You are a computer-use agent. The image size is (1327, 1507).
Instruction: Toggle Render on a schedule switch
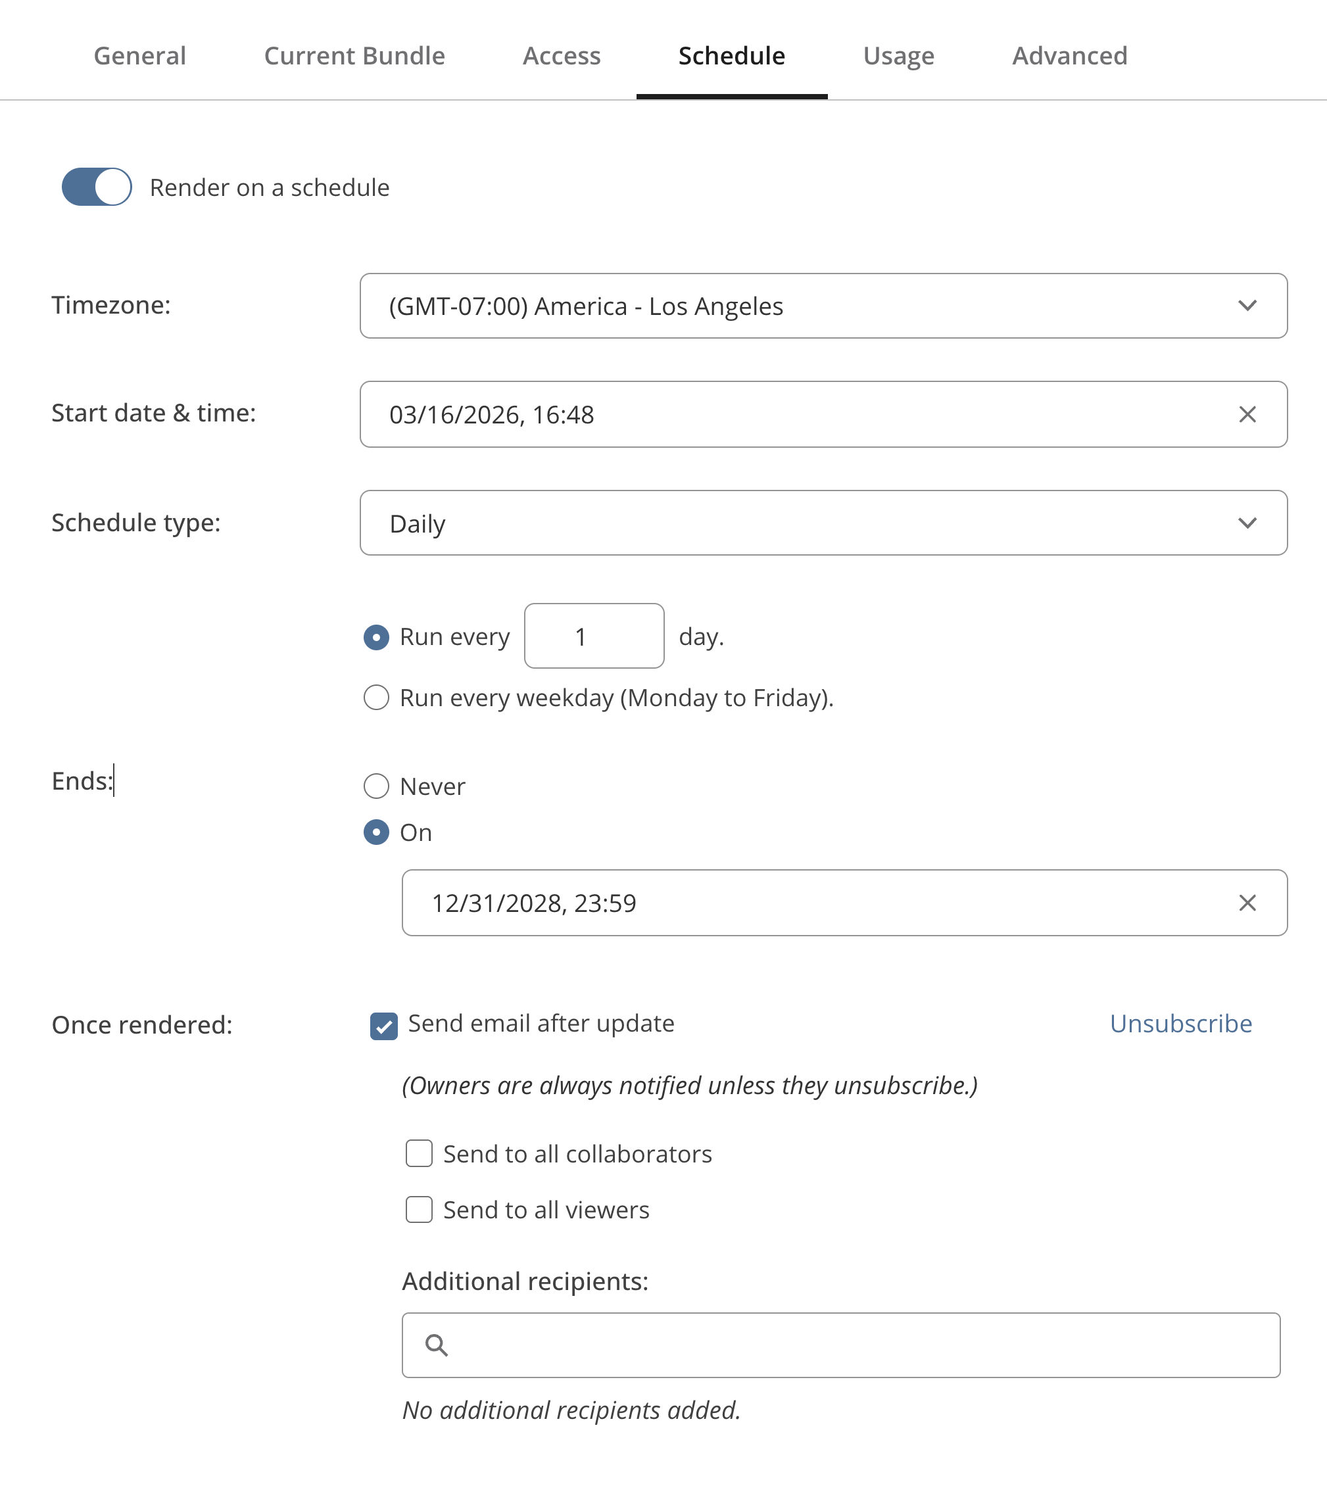(97, 187)
